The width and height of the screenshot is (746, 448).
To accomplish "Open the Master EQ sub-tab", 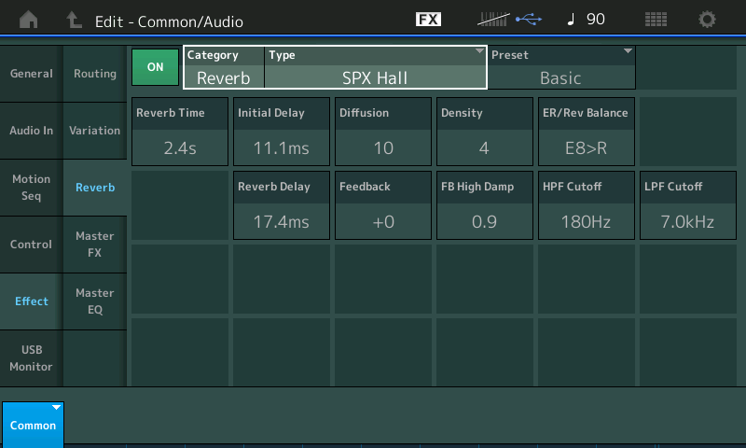I will 95,301.
